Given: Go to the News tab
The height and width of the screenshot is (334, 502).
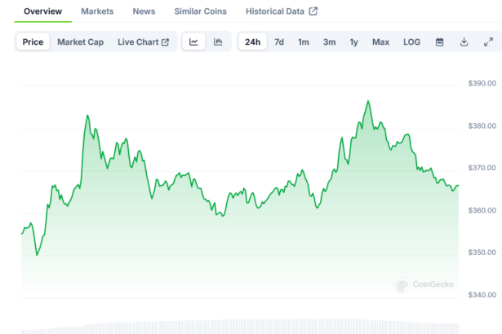Looking at the screenshot, I should tap(144, 11).
